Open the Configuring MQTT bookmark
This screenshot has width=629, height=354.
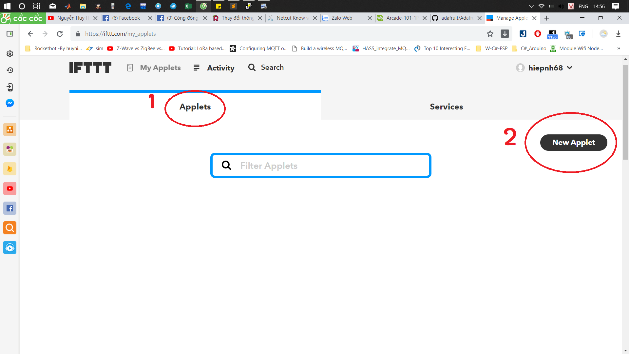coord(259,49)
